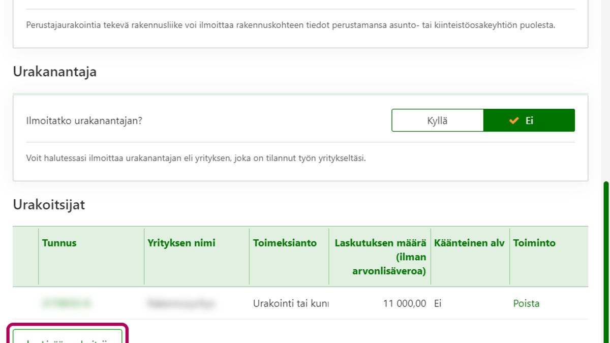
Task: Click Poista to remove the contractor row
Action: point(526,303)
